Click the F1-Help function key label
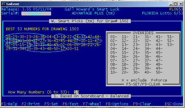Viewport: 185px width, 108px height. [x=9, y=104]
